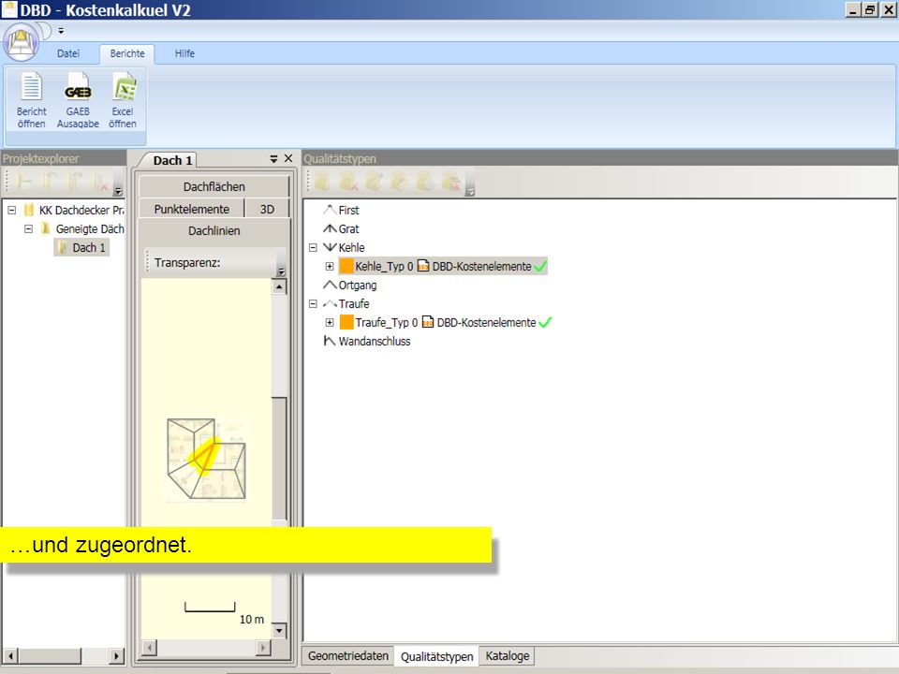Click sixth Qualitätstypen toolbar icon
The width and height of the screenshot is (899, 674).
(x=451, y=182)
